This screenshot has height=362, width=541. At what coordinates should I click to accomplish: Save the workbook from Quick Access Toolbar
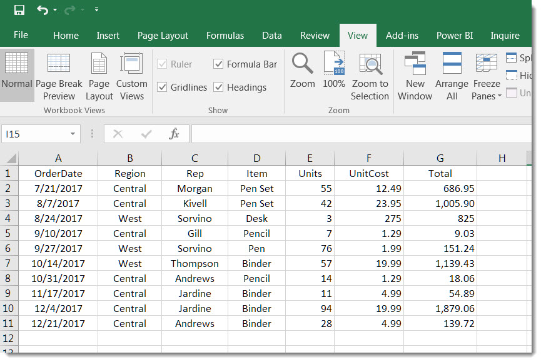(18, 9)
